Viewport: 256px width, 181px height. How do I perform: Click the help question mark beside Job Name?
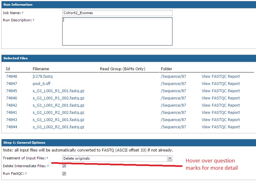(x=23, y=13)
